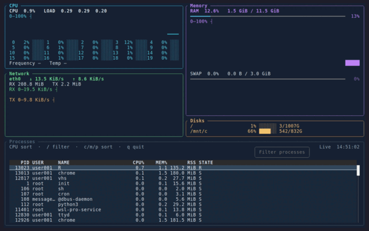Click the 'q quit' shortcut hint
Screen dimensions: 369x231
(135, 147)
